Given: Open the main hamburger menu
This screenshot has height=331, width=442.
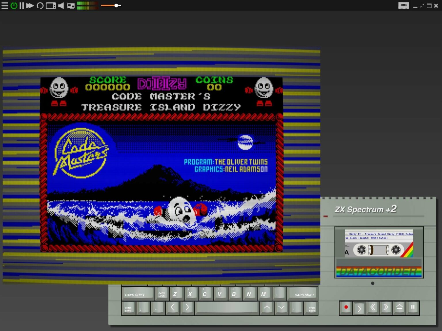Looking at the screenshot, I should pyautogui.click(x=5, y=5).
